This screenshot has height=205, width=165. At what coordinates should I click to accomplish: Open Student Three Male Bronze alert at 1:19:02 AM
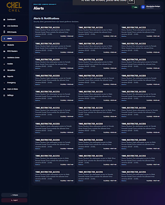point(54,32)
